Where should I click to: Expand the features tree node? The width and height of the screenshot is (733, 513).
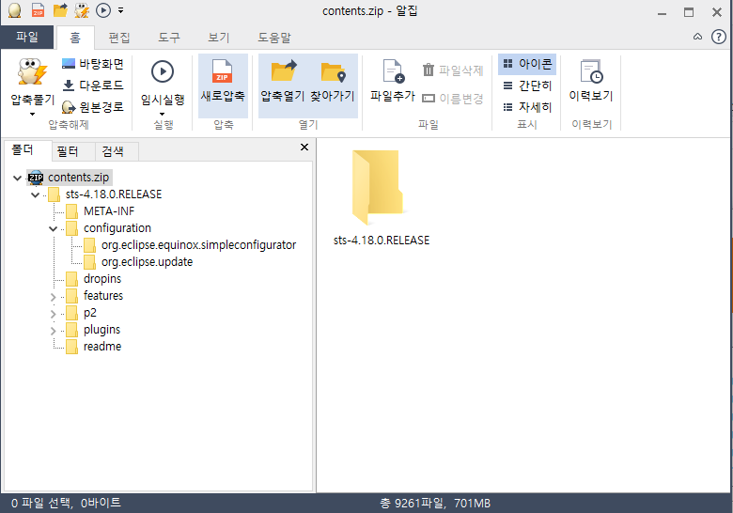click(53, 297)
